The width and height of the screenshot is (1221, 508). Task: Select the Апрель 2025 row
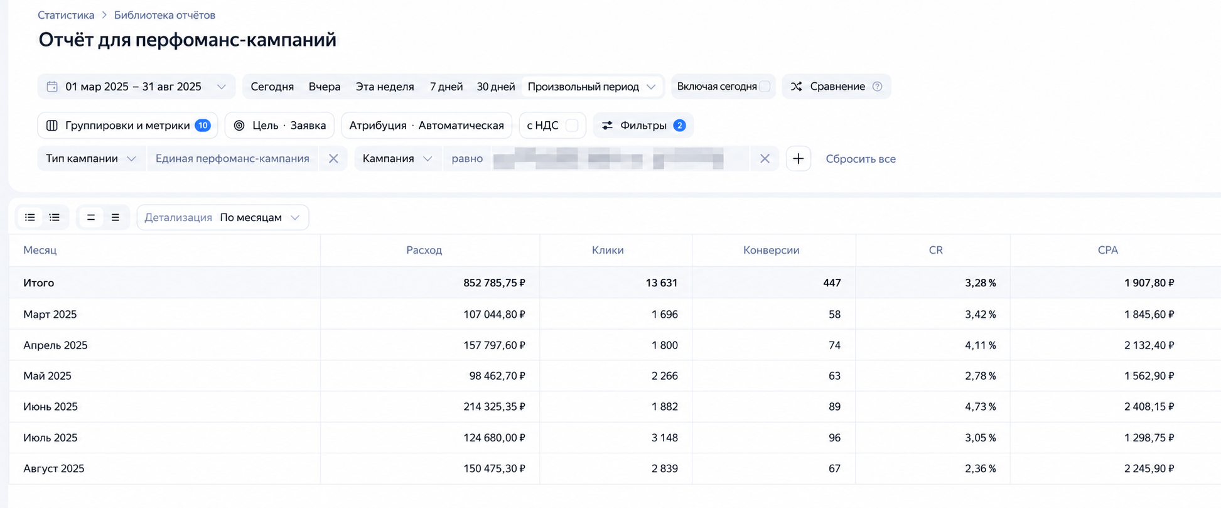tap(615, 345)
